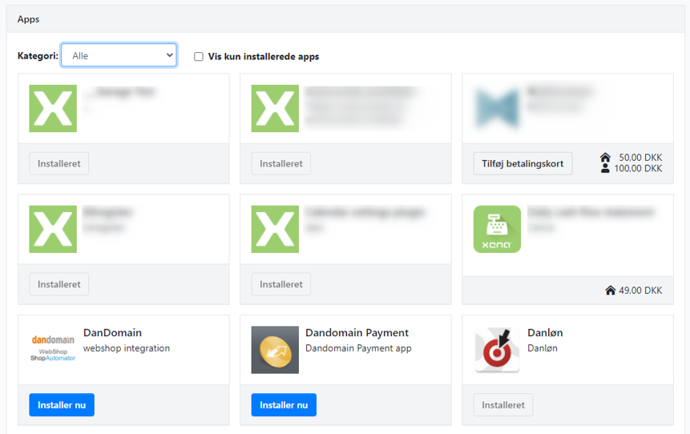690x434 pixels.
Task: Click the gold Dandomain Payment app icon
Action: (x=275, y=349)
